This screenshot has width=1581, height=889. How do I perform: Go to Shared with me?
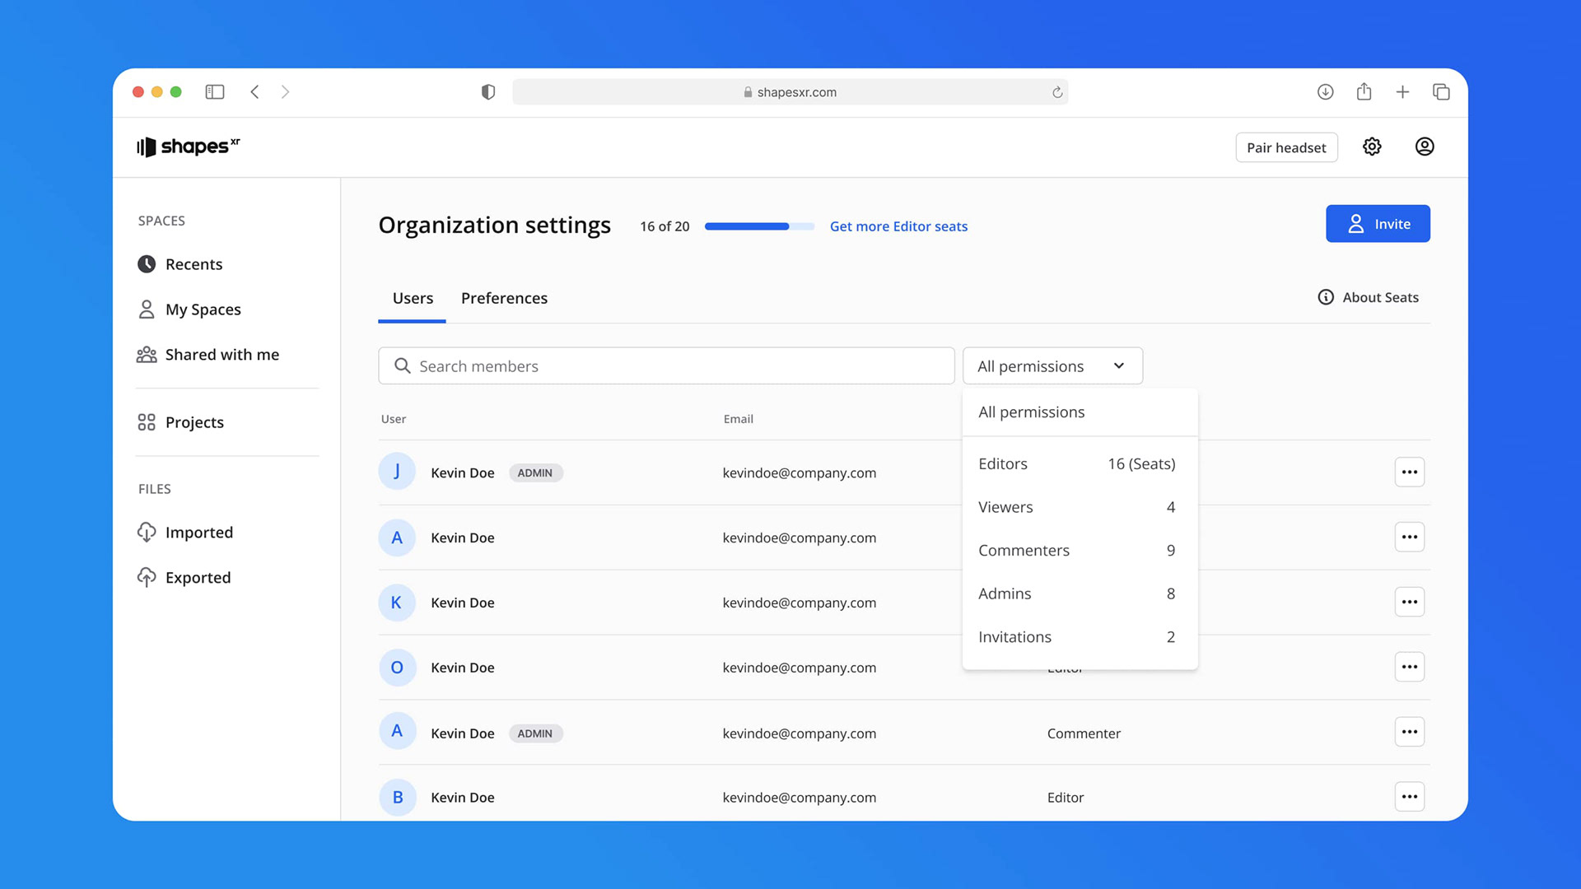222,355
